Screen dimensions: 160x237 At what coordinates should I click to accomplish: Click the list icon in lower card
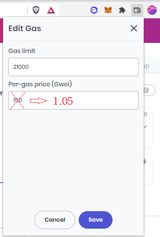(x=145, y=161)
